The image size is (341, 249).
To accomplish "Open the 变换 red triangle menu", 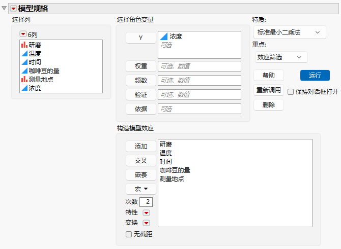I will pos(146,223).
